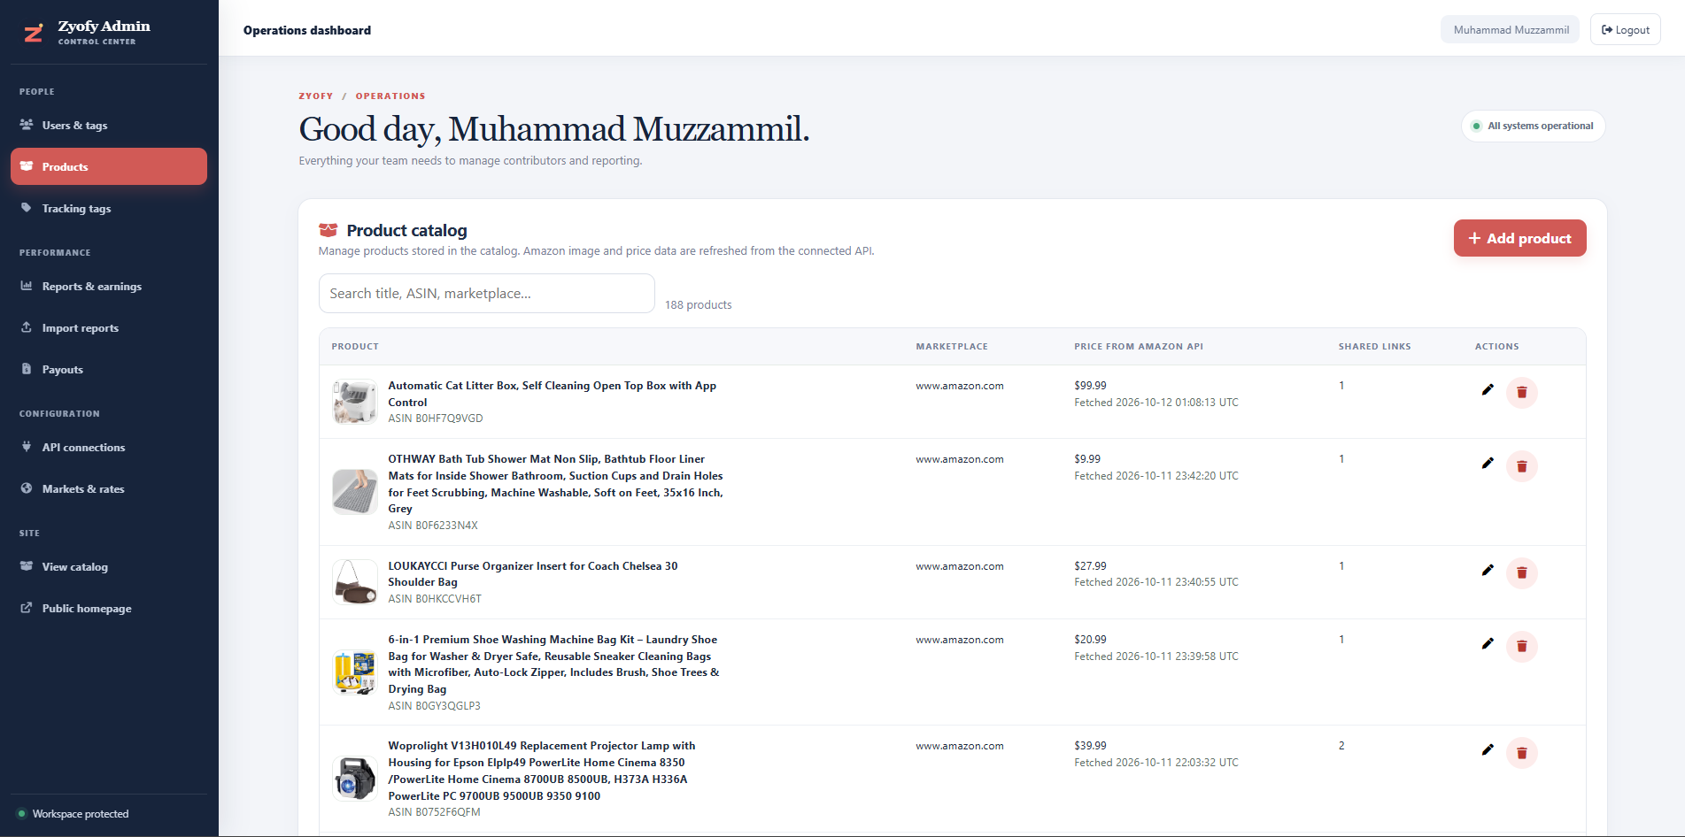
Task: Focus the product search field
Action: point(487,294)
